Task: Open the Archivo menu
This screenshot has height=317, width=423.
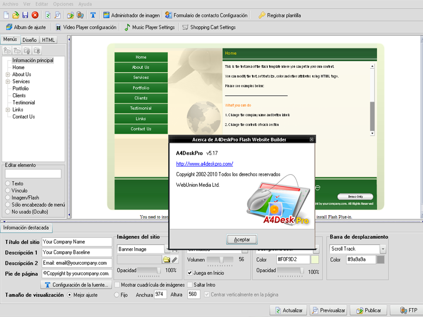Action: [x=10, y=4]
